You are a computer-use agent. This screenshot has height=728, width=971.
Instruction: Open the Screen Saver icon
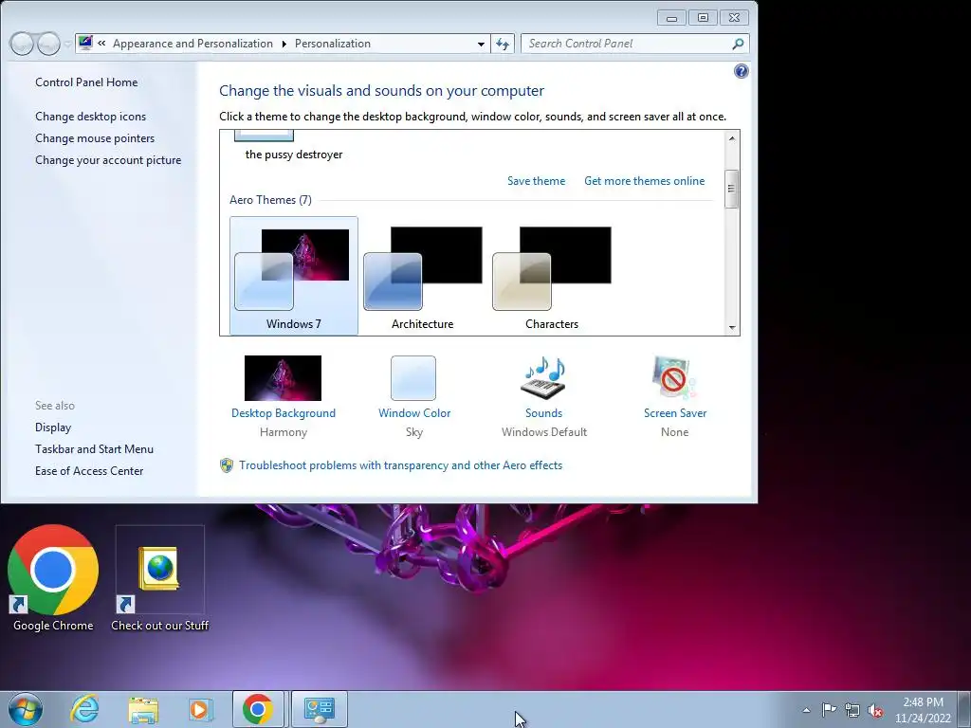[674, 377]
